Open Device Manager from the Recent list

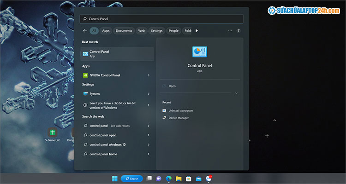pos(178,118)
